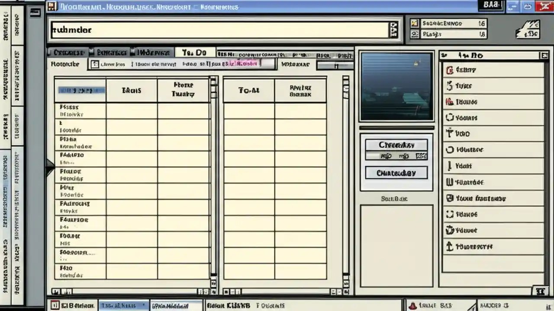Click the small document icon beside the filter field
Viewport: 554px width, 311px height.
tap(96, 64)
